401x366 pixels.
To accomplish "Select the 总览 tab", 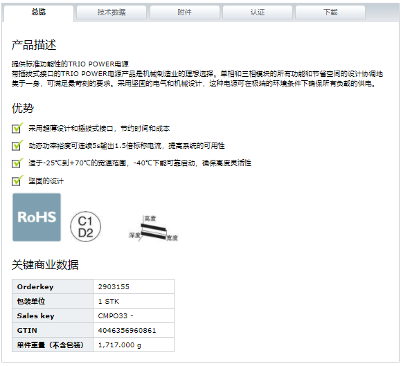I will tap(39, 12).
